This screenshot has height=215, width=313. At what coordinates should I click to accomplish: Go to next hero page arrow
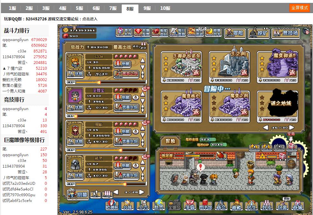point(141,192)
